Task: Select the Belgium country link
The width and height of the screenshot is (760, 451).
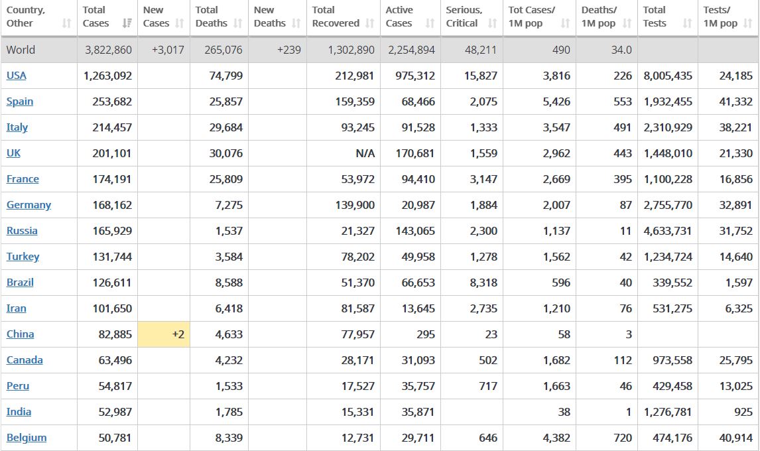Action: coord(27,438)
